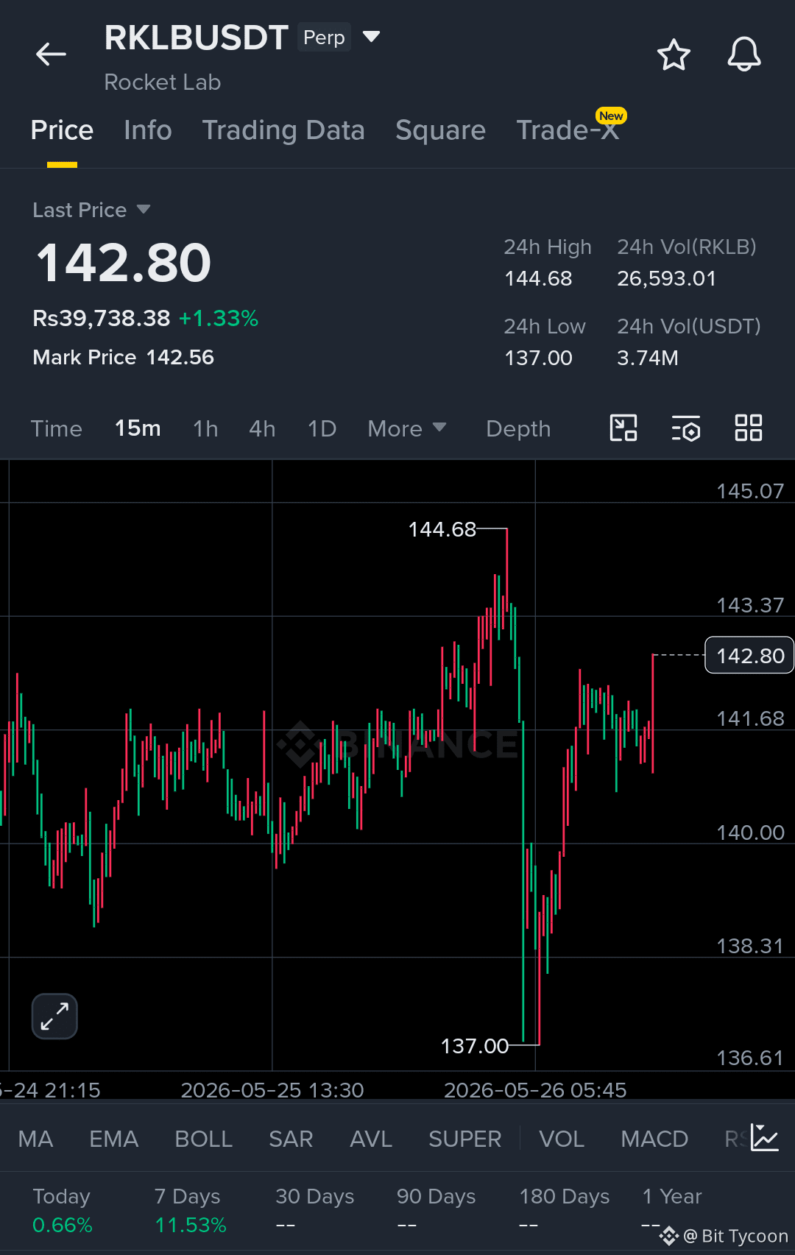Screen dimensions: 795x1255
Task: Select the 1h chart interval
Action: point(205,428)
